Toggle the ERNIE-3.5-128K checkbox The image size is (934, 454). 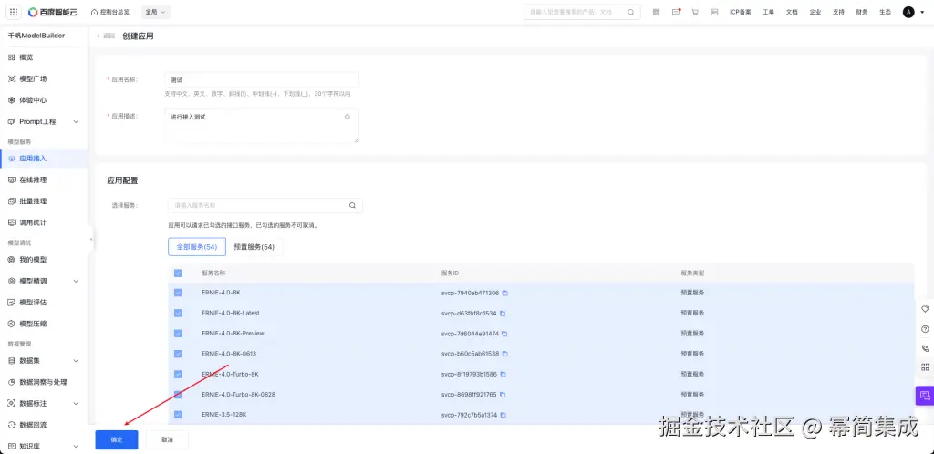click(178, 415)
